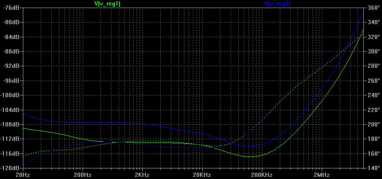Viewport: 382px width, 179px height.
Task: Click the -76dB magnitude axis label
Action: (x=11, y=8)
